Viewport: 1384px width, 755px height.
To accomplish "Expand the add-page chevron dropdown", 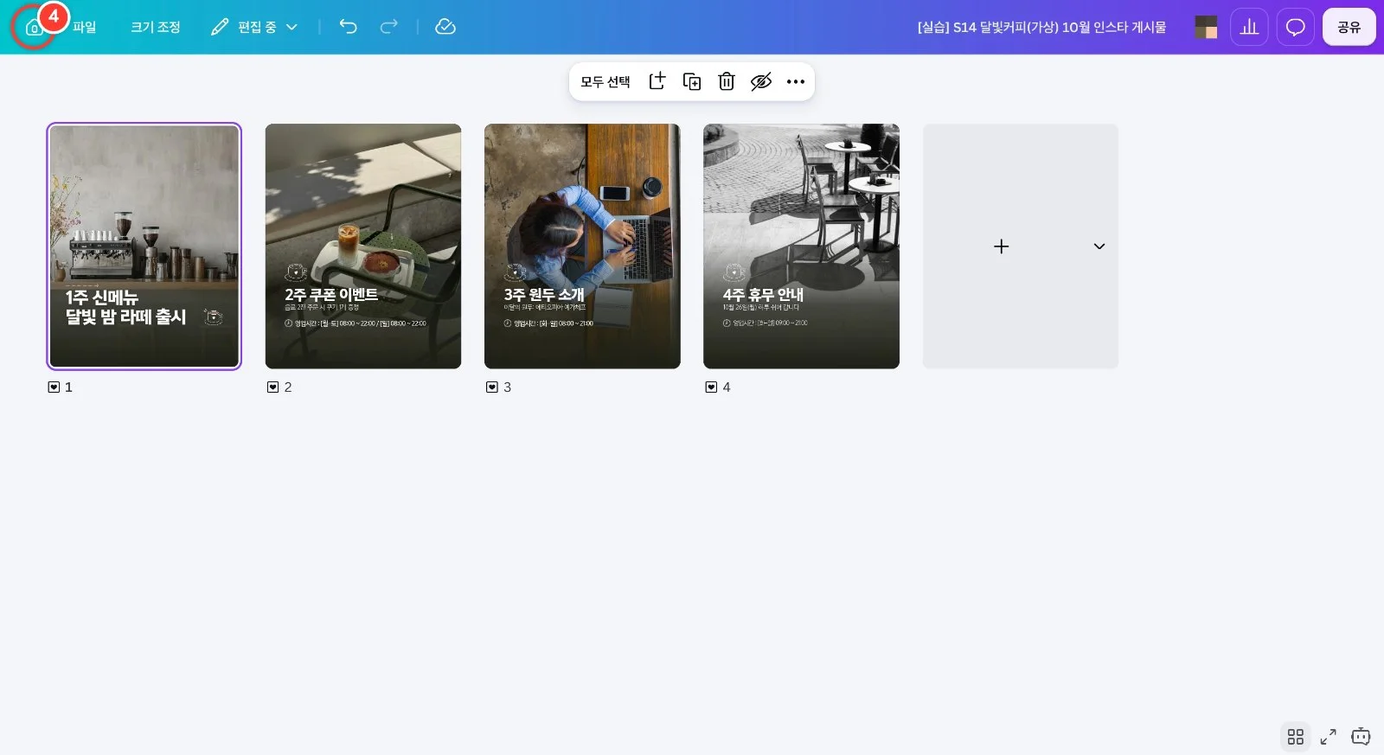I will (x=1099, y=246).
